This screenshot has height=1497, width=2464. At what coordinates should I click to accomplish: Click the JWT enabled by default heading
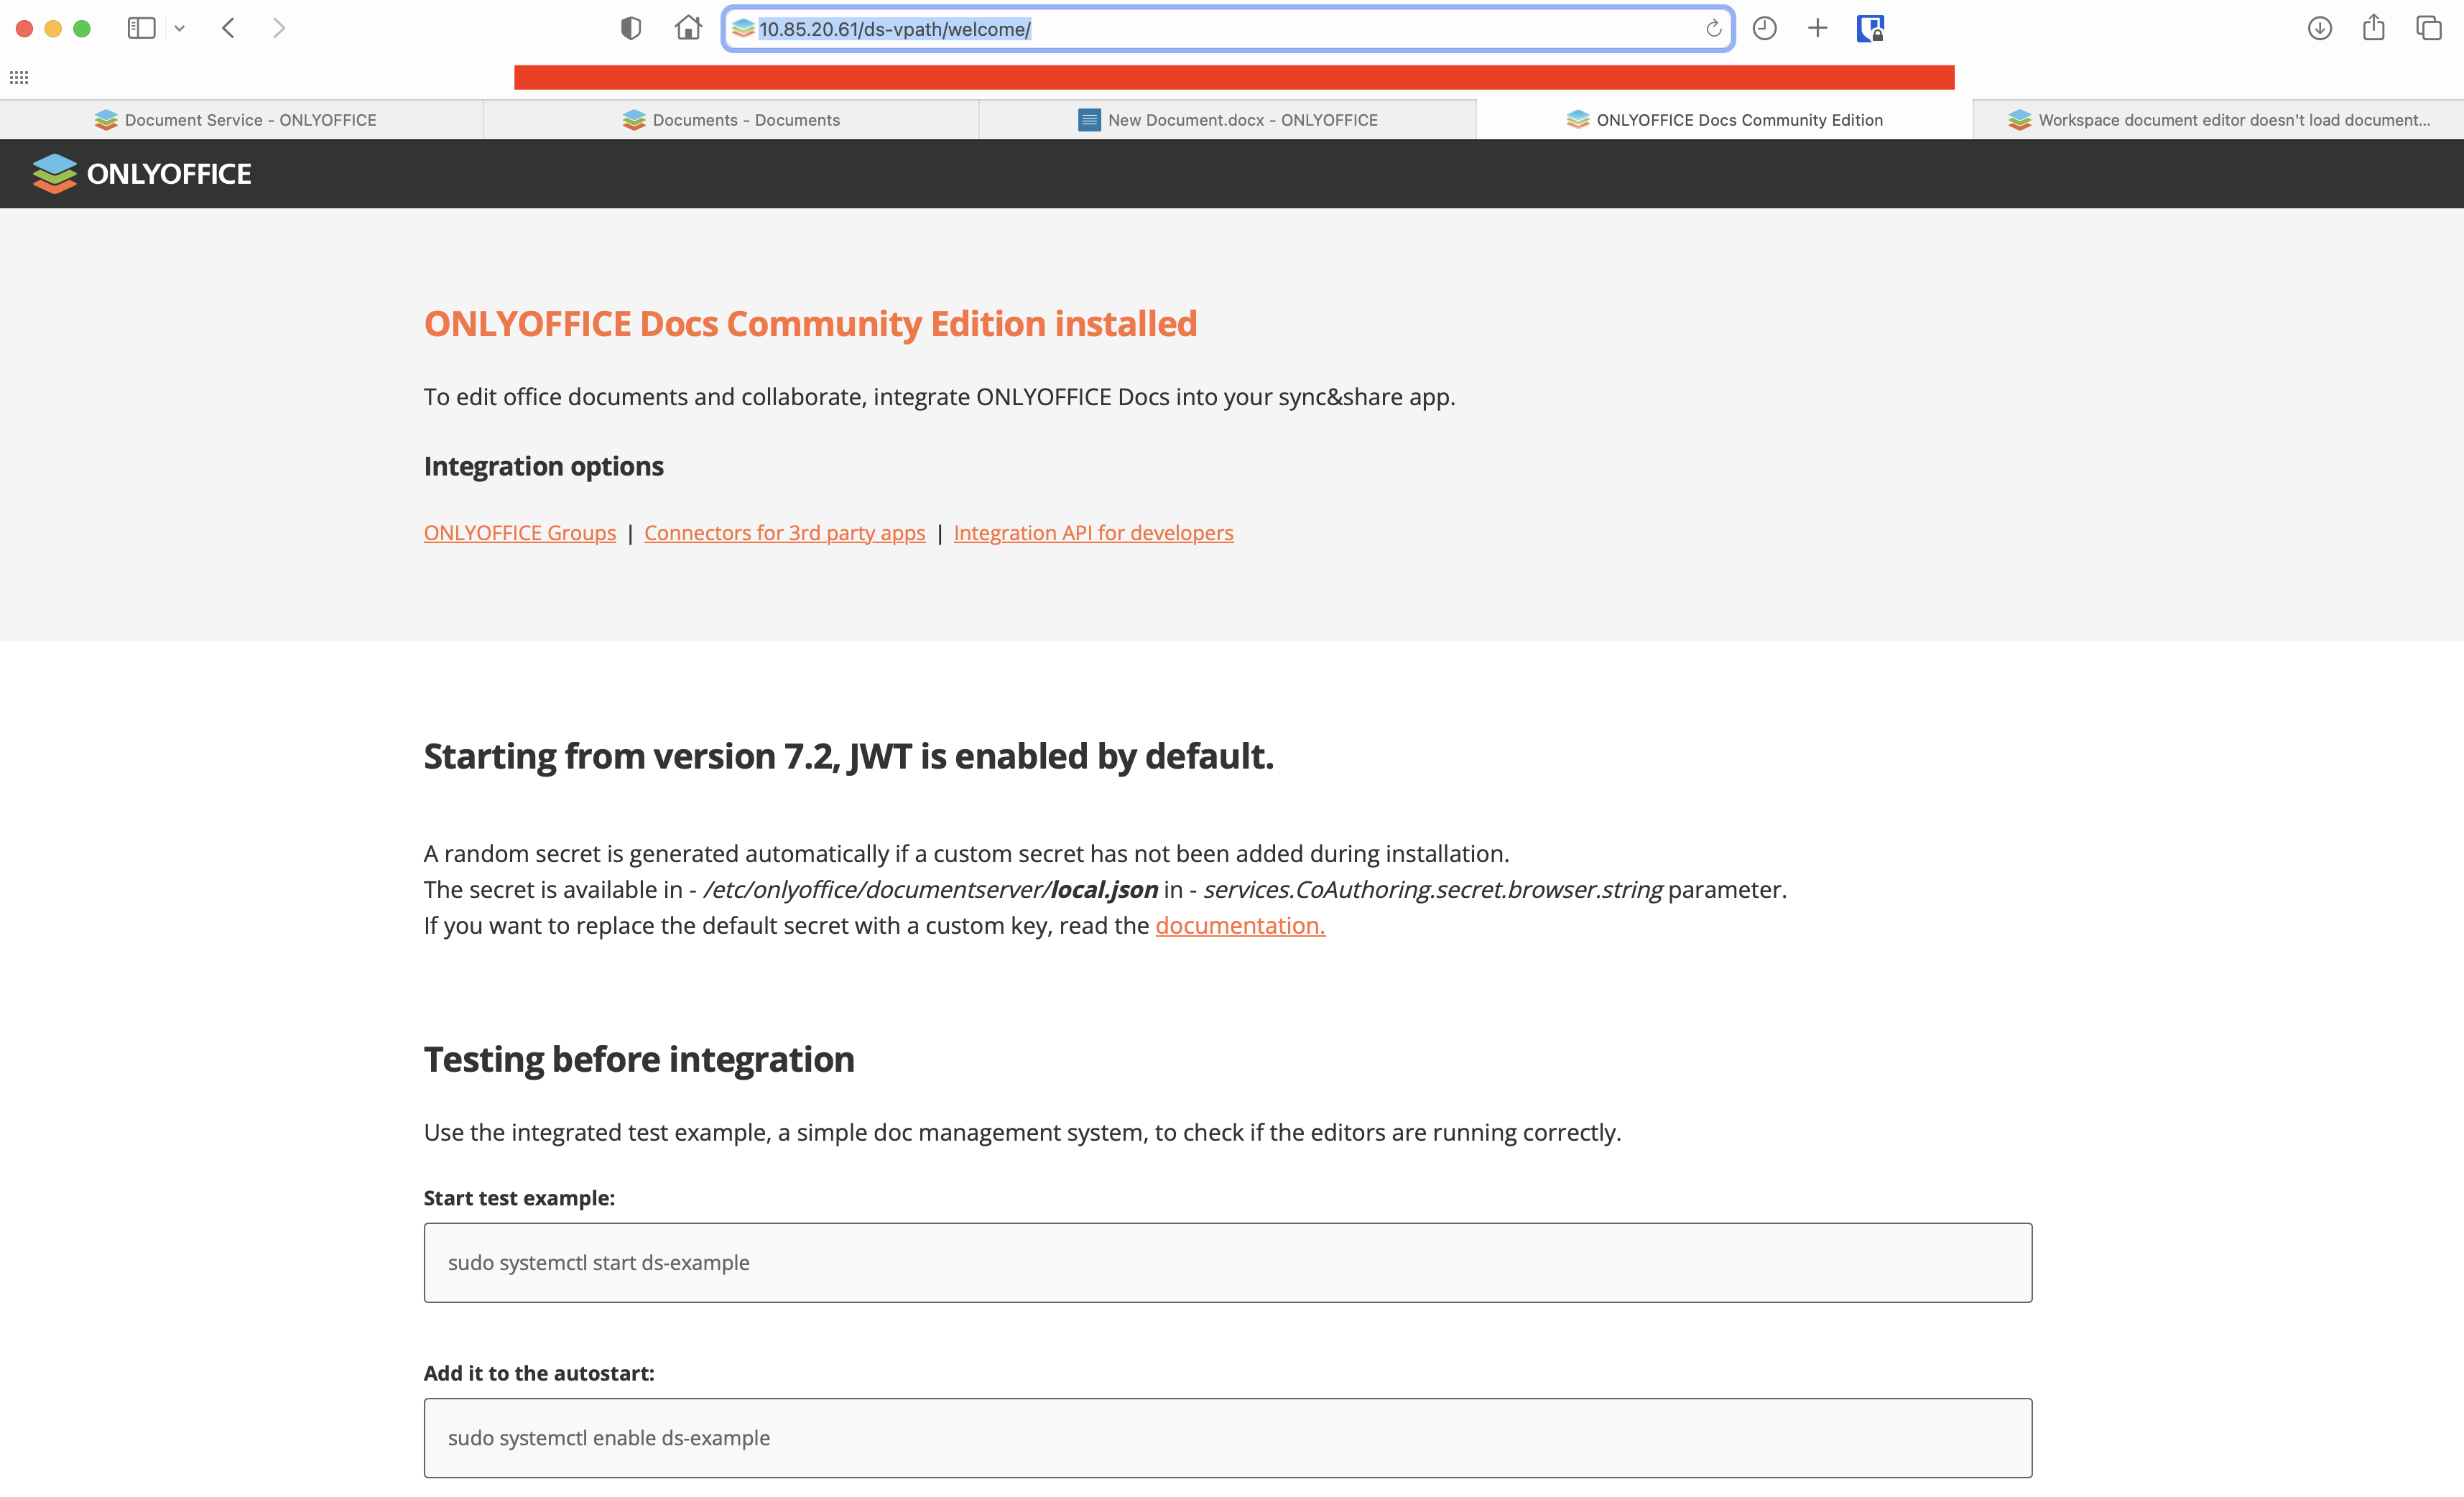849,757
